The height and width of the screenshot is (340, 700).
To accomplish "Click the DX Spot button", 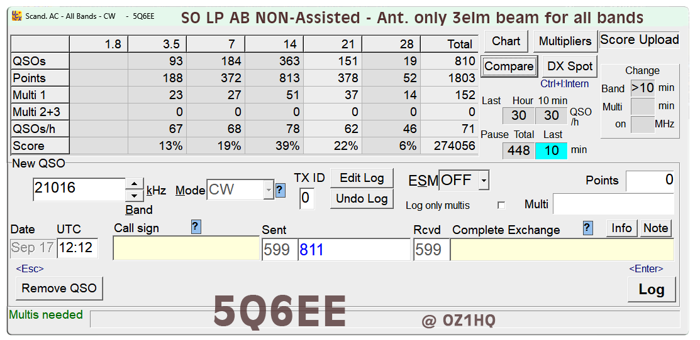I will click(x=569, y=66).
